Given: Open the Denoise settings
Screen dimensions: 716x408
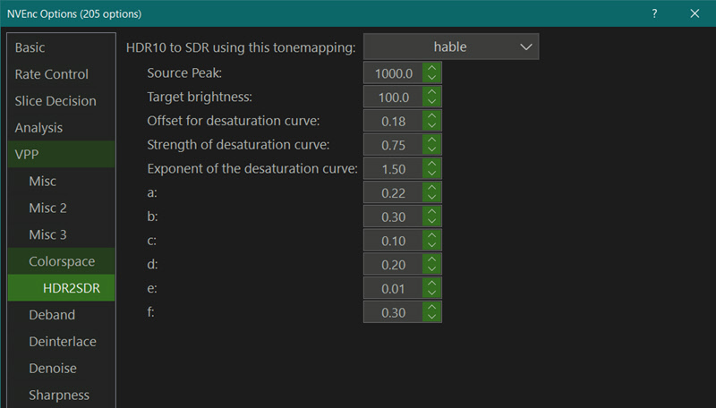Looking at the screenshot, I should 61,369.
